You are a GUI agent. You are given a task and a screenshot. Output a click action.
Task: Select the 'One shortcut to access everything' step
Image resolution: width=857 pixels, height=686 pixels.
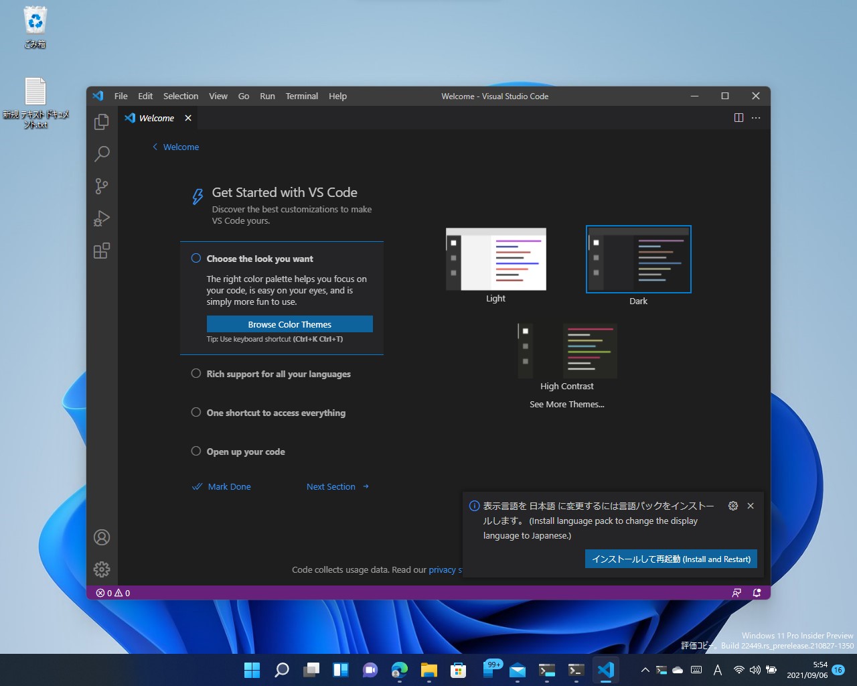click(275, 413)
